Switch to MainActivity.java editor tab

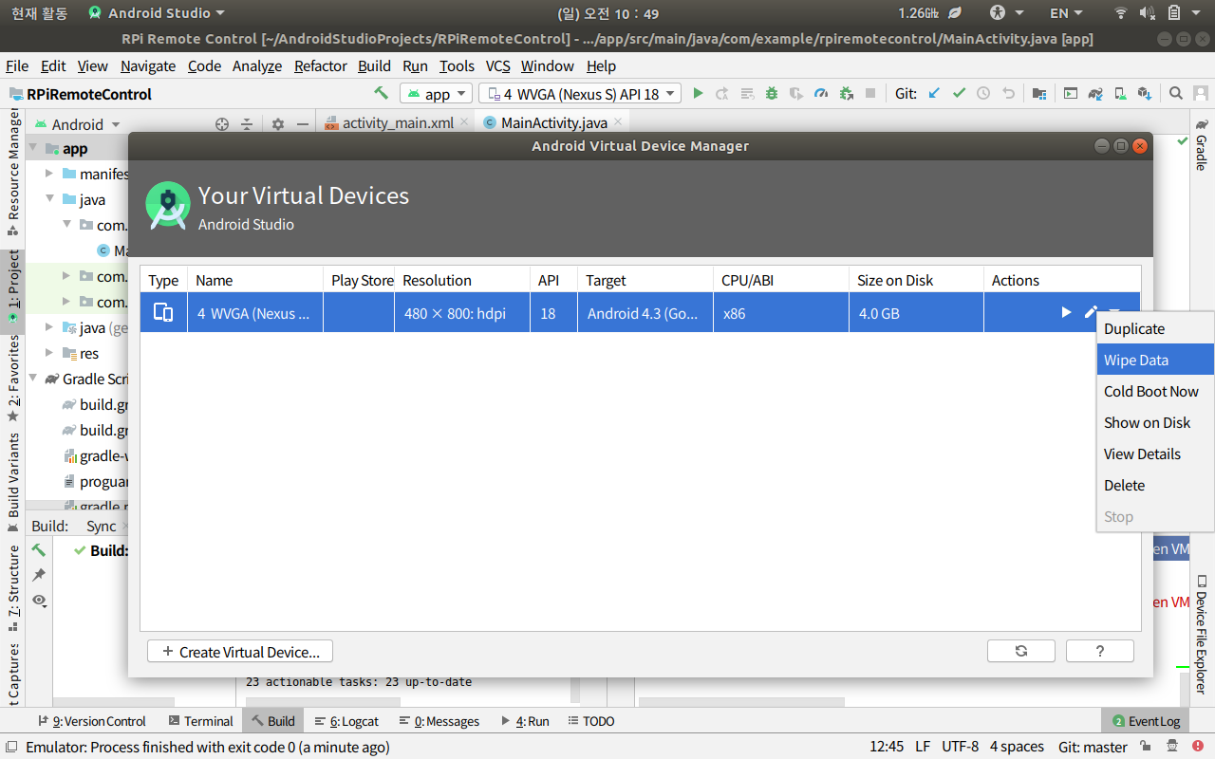pyautogui.click(x=553, y=123)
